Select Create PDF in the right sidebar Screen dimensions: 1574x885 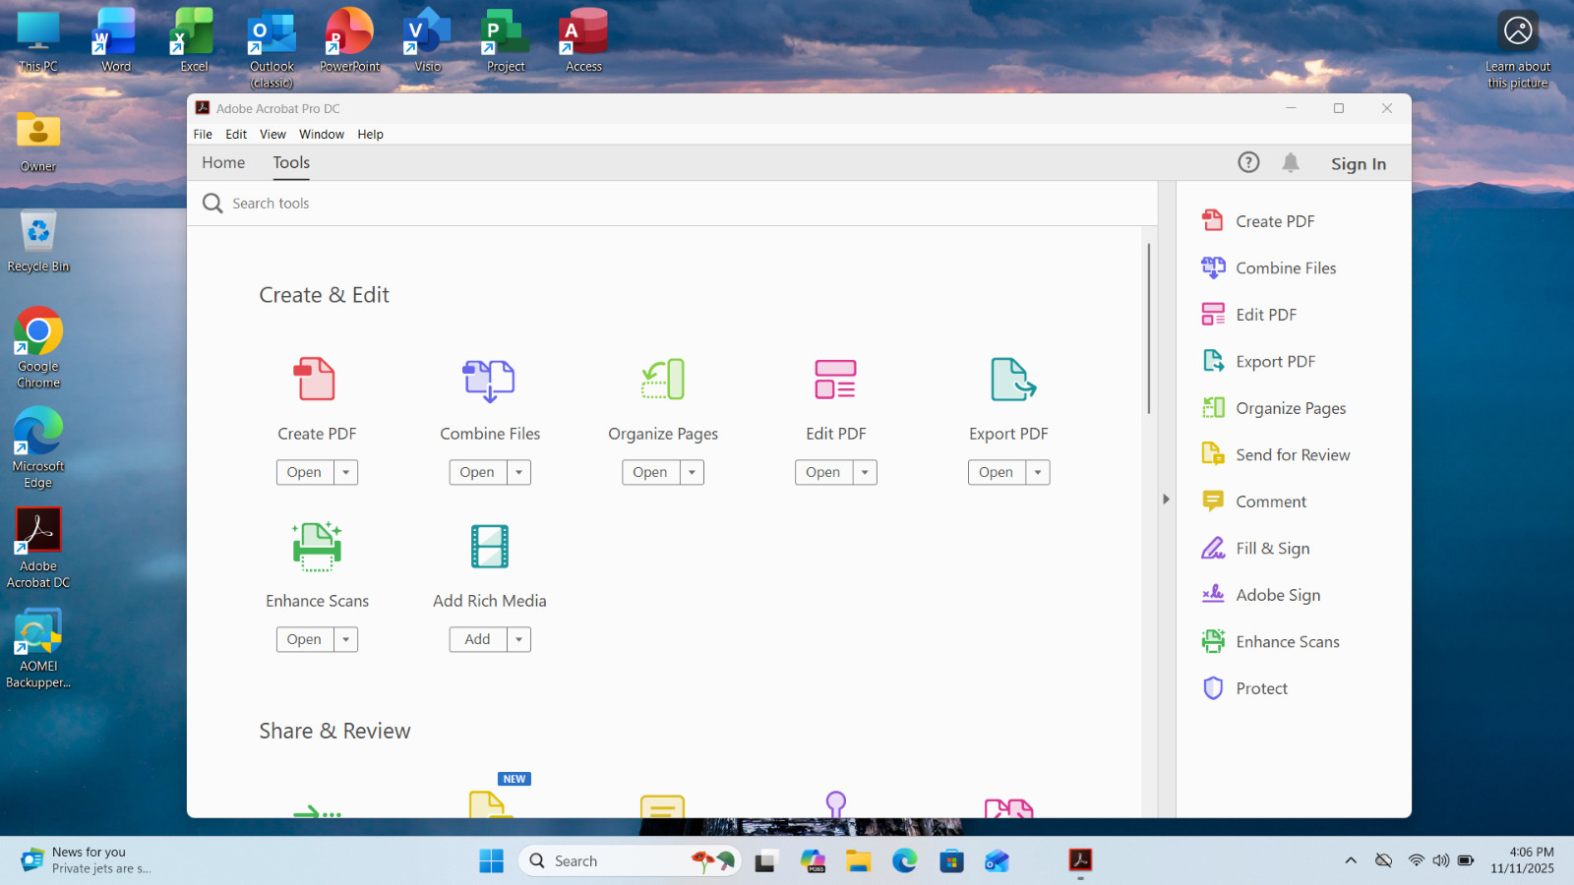point(1258,221)
